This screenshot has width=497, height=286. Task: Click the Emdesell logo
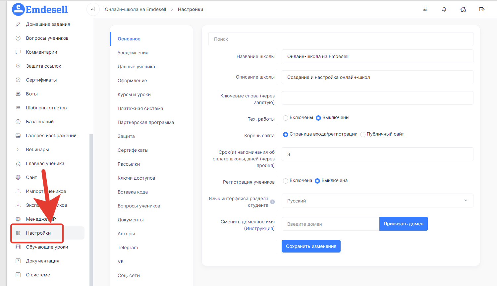click(x=40, y=9)
